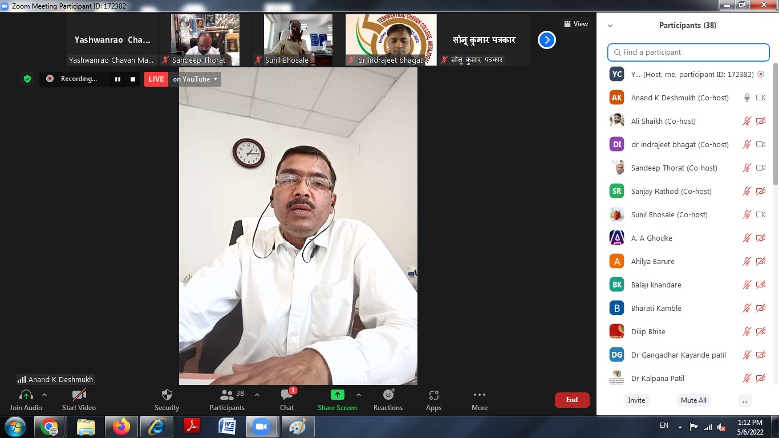Open Adobe Reader from taskbar
This screenshot has width=779, height=438.
click(192, 427)
